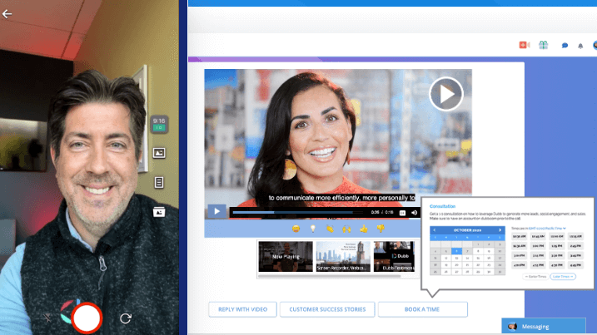This screenshot has width=597, height=335.
Task: Open the picture overlay icon below the 9:16 badge
Action: coord(159,153)
